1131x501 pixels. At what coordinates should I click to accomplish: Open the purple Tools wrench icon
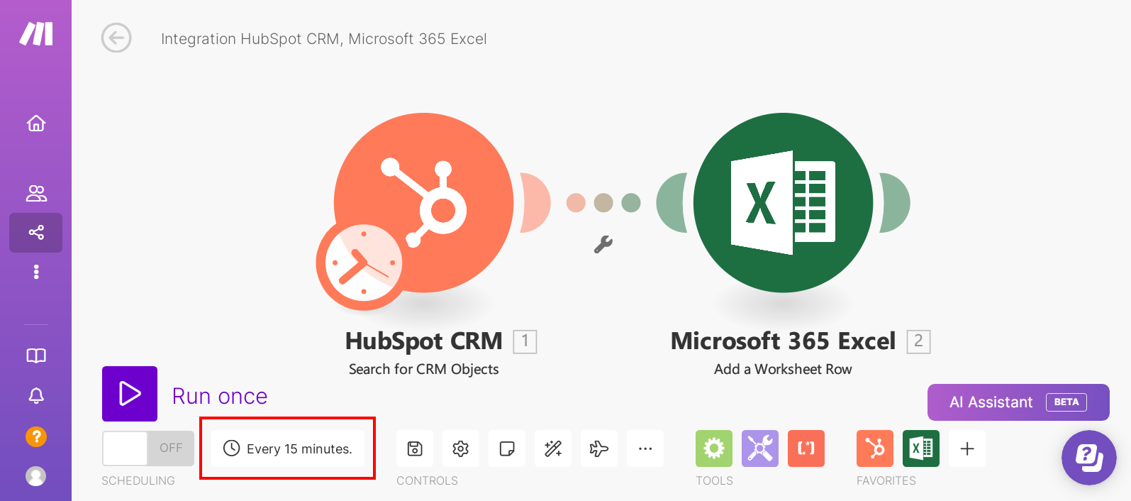(x=760, y=448)
